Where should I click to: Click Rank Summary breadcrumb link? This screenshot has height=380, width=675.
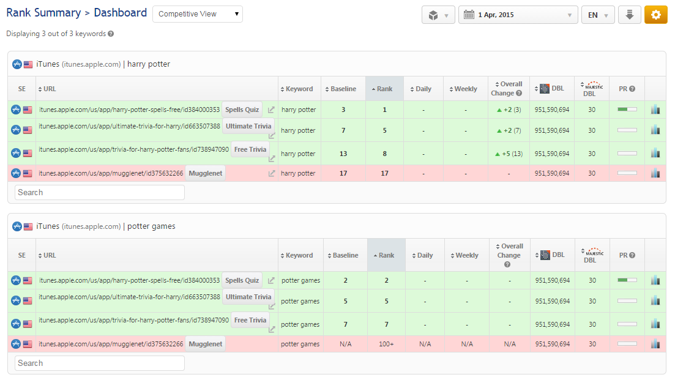point(43,13)
